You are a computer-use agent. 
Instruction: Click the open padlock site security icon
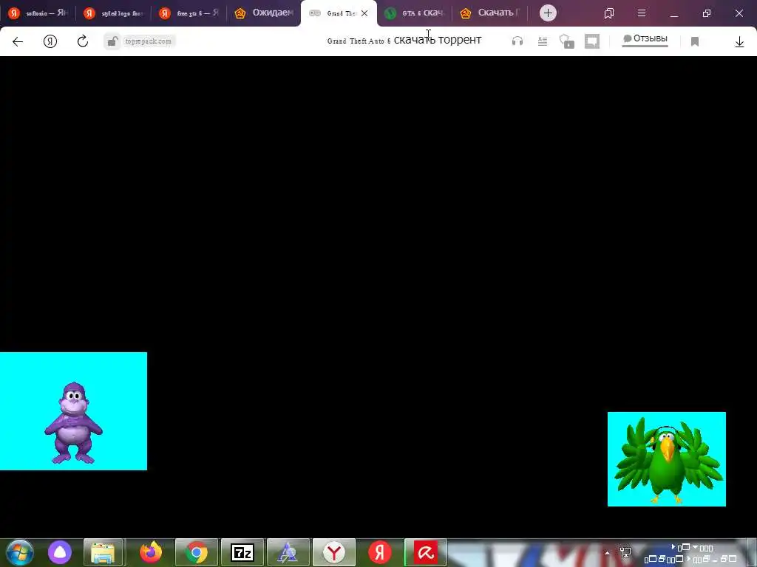click(112, 41)
